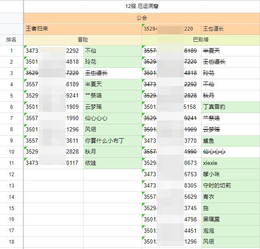Select the 半夏天 cell in 冒险 column
The width and height of the screenshot is (260, 249).
112,85
